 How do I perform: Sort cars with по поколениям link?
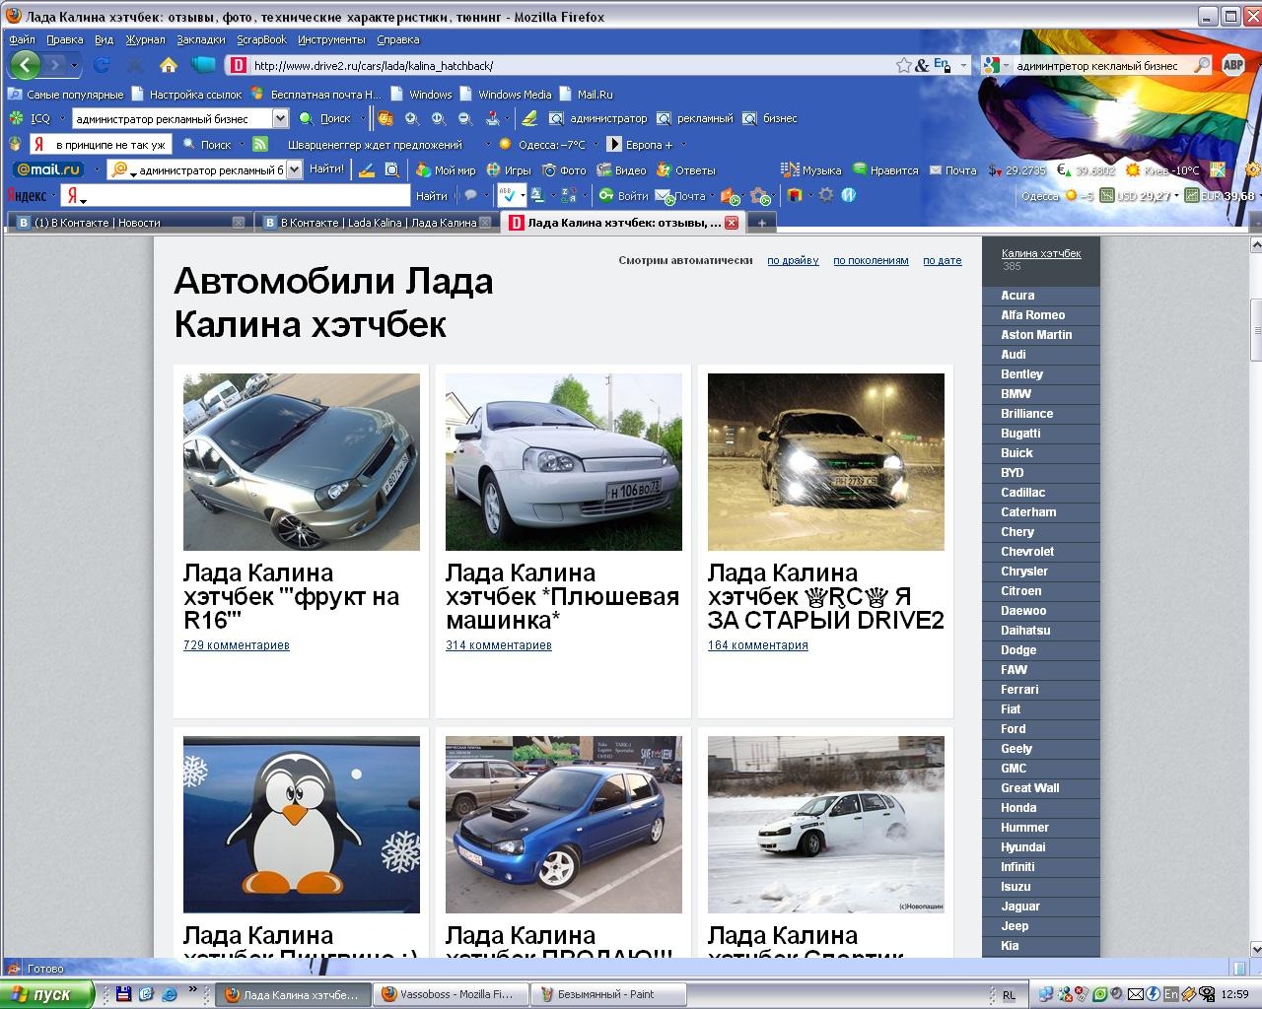pyautogui.click(x=871, y=260)
